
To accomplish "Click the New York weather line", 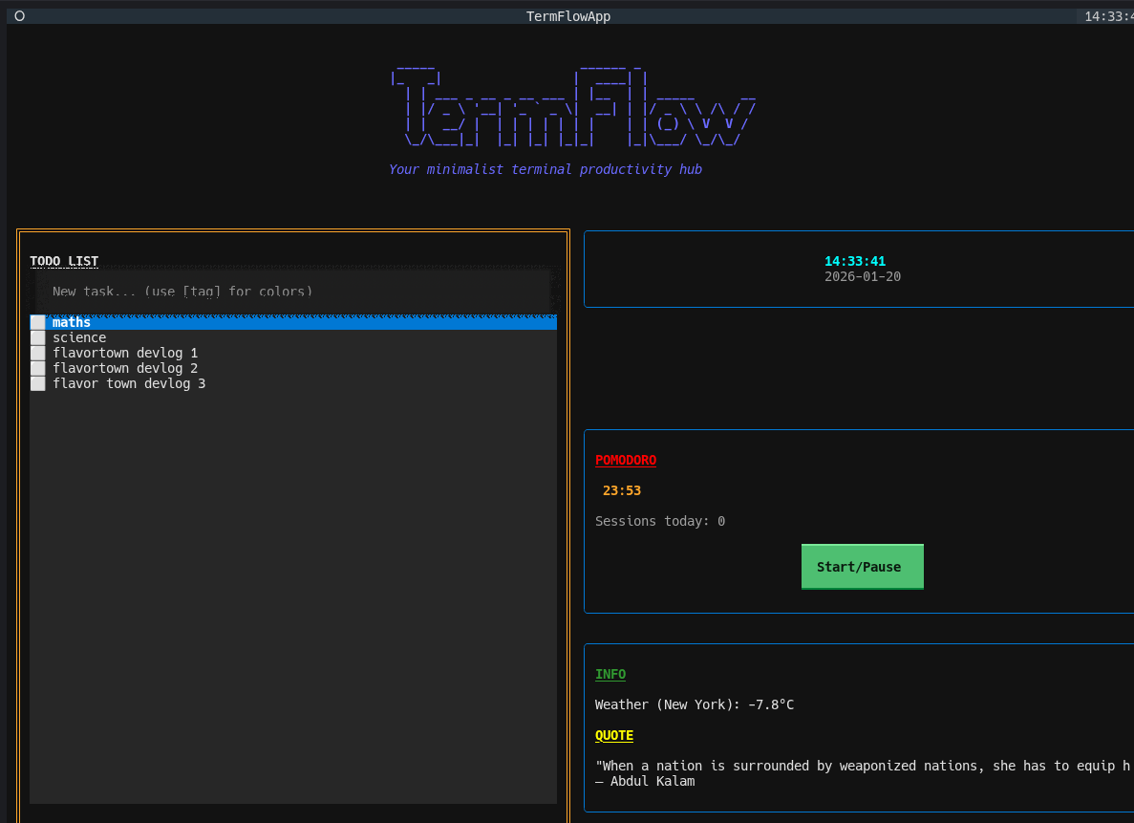I will point(695,704).
